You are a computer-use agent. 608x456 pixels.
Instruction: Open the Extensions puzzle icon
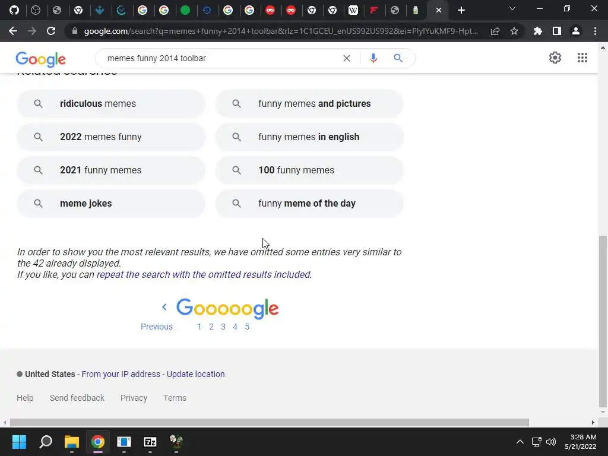click(538, 31)
